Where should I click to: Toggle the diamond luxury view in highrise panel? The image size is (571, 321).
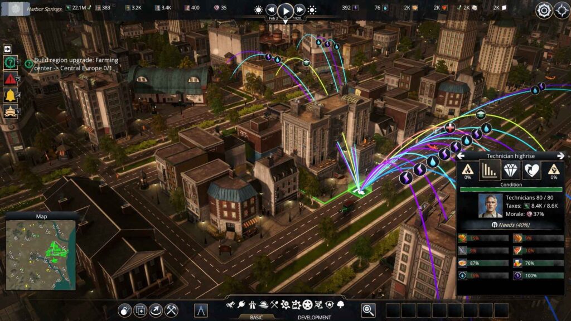[x=511, y=171]
